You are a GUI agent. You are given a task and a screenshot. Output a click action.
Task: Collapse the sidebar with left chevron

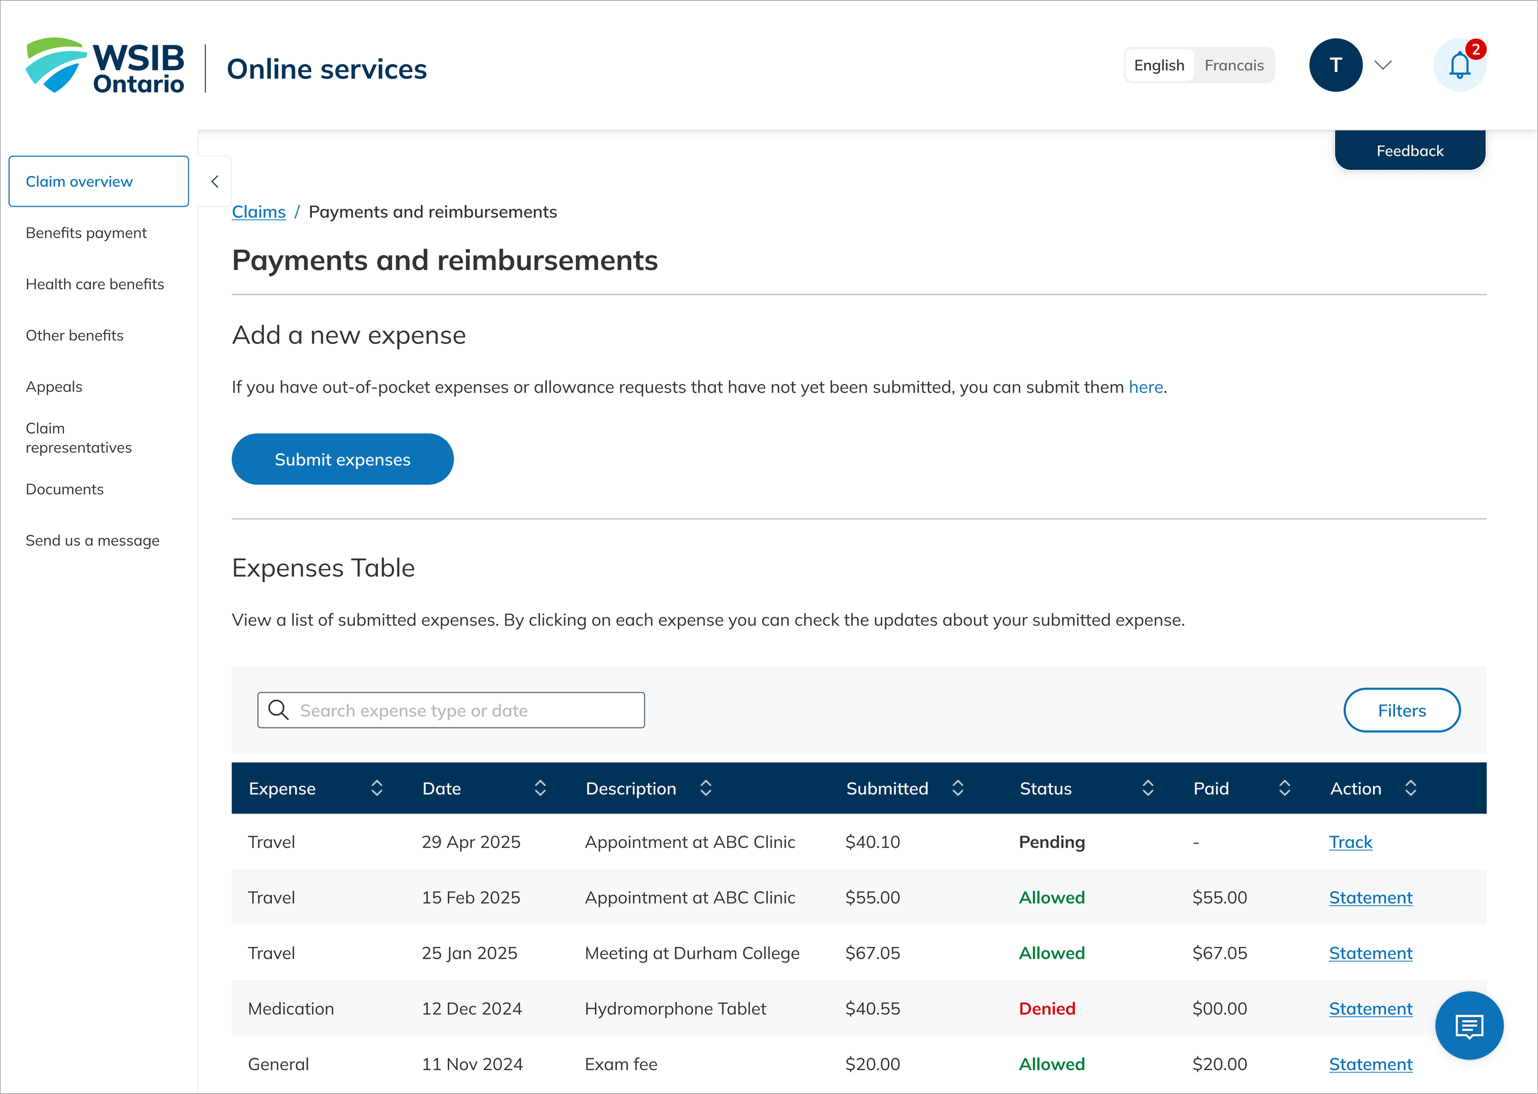pyautogui.click(x=215, y=182)
